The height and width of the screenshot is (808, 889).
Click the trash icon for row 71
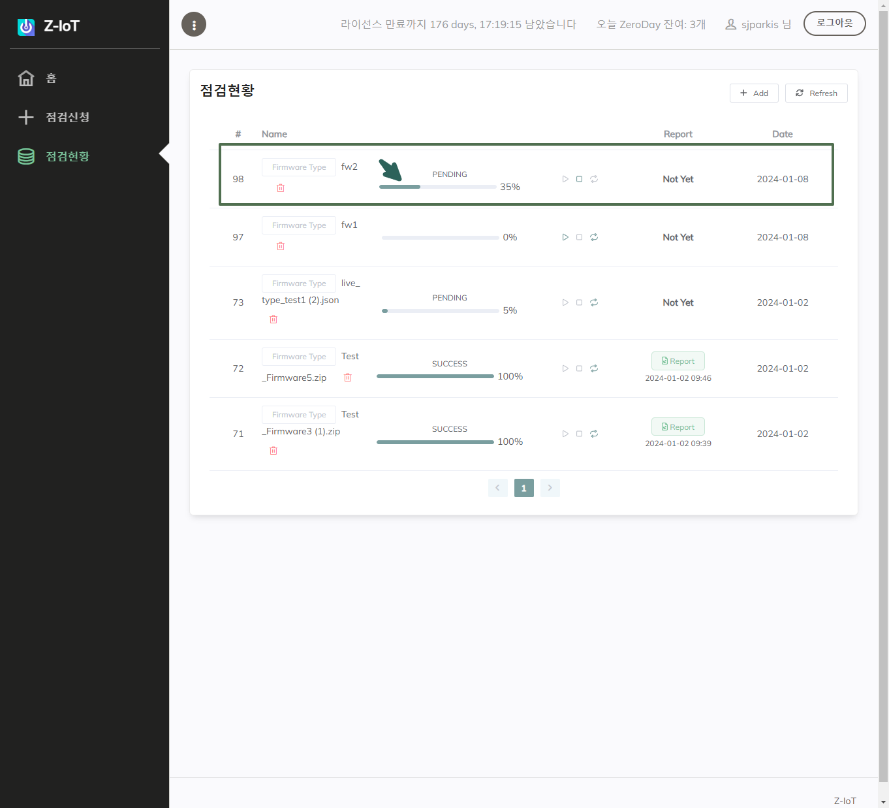click(273, 451)
